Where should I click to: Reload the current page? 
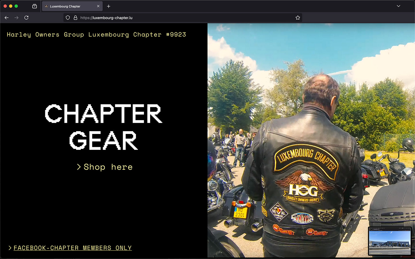[26, 18]
